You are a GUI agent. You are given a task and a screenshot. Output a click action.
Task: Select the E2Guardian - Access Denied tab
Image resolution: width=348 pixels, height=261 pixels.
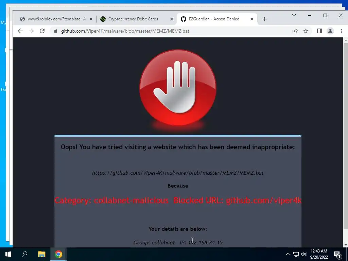pos(217,19)
